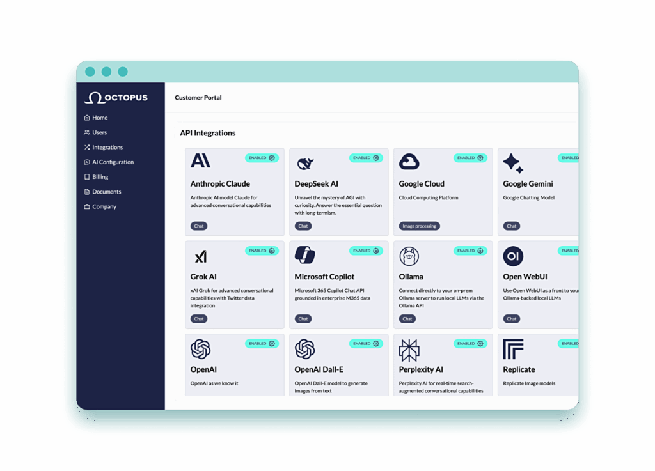The image size is (655, 471).
Task: Click the Anthropic Claude card title
Action: click(x=220, y=184)
